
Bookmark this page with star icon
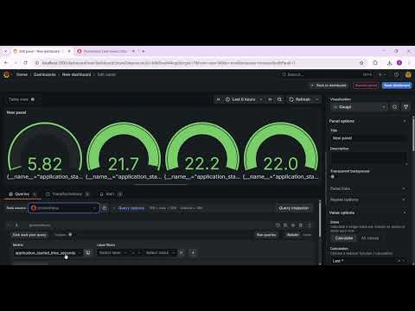click(361, 63)
